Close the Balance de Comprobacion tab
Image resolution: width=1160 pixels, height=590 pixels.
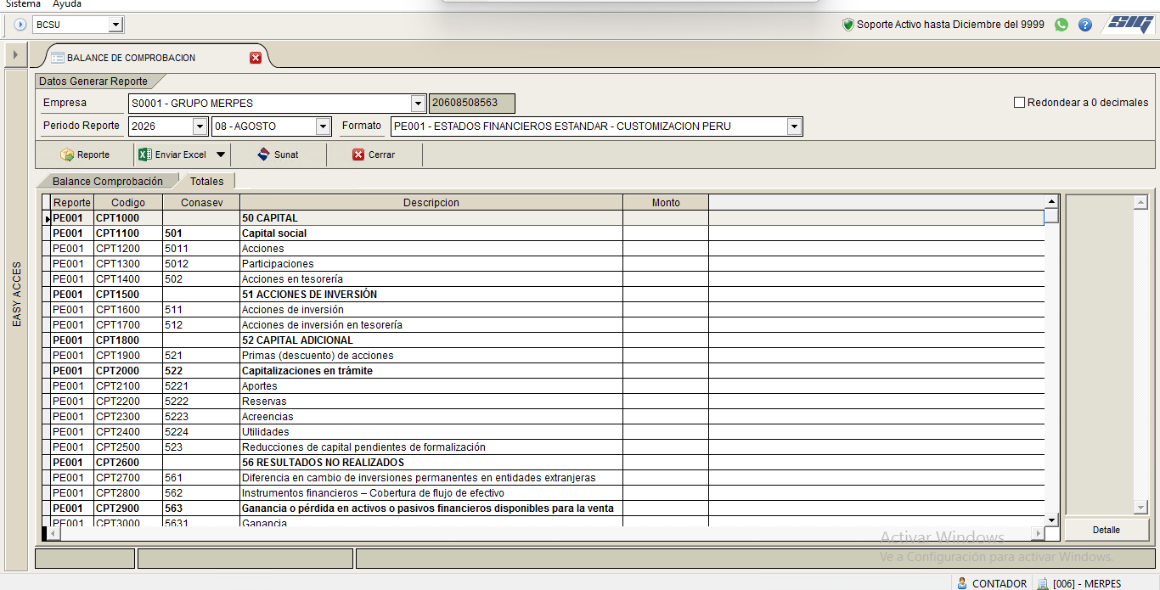pyautogui.click(x=256, y=58)
